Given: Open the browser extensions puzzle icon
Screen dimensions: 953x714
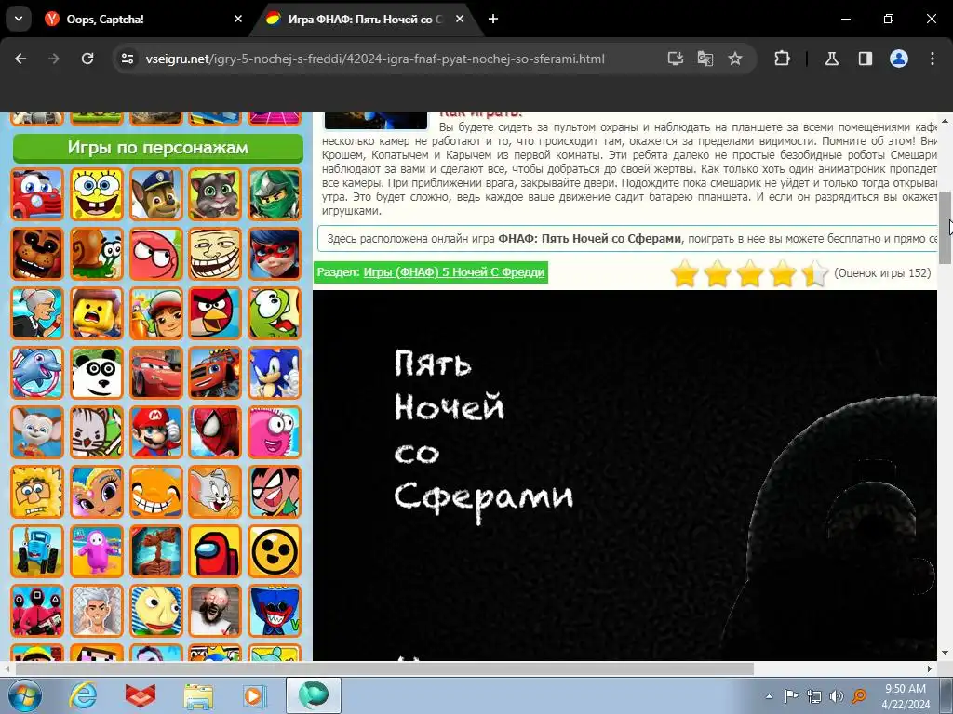Looking at the screenshot, I should tap(782, 59).
